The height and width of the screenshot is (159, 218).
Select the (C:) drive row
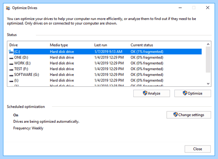tap(105, 52)
